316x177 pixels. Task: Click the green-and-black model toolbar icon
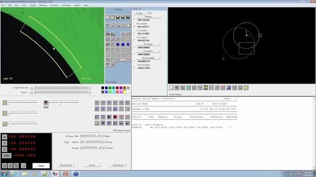click(205, 88)
